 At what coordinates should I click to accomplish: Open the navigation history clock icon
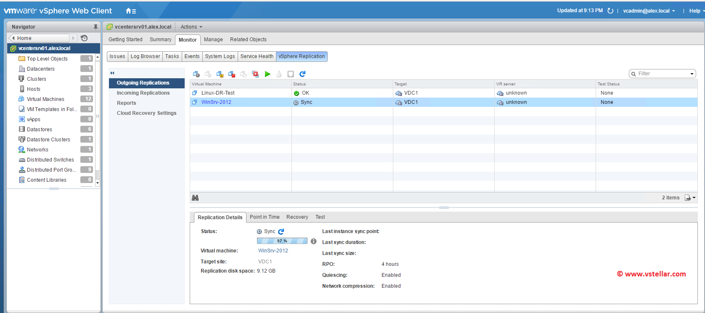click(x=84, y=38)
